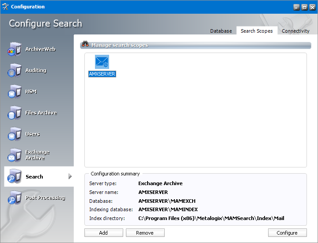Image resolution: width=318 pixels, height=243 pixels.
Task: Click the AMXSERVER server name value
Action: [x=153, y=192]
